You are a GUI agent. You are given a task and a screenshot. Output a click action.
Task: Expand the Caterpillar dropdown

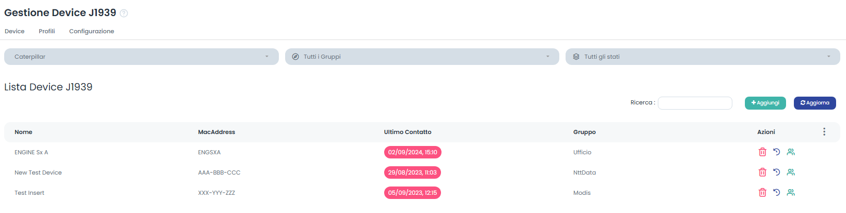pyautogui.click(x=141, y=57)
